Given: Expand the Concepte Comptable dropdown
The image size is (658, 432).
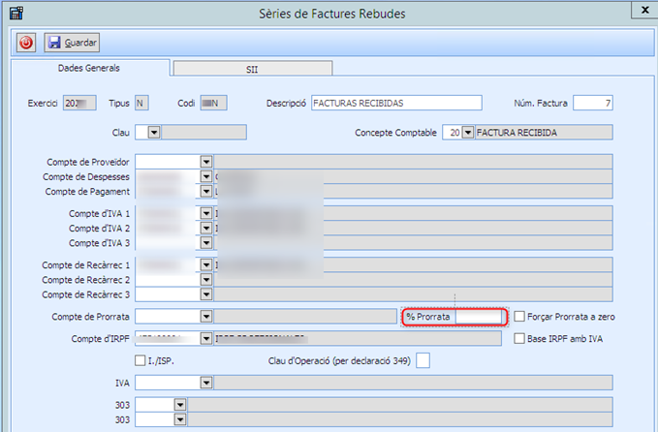Looking at the screenshot, I should (x=468, y=132).
